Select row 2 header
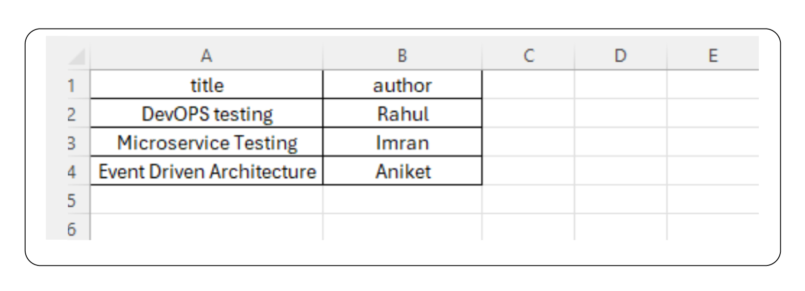805x291 pixels. [71, 113]
